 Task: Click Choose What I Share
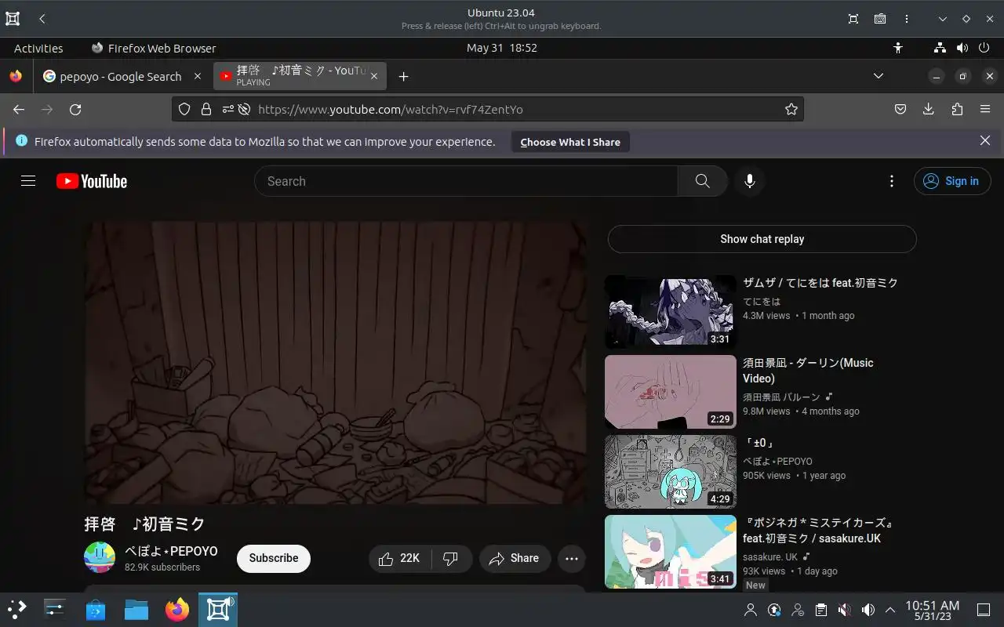tap(570, 142)
